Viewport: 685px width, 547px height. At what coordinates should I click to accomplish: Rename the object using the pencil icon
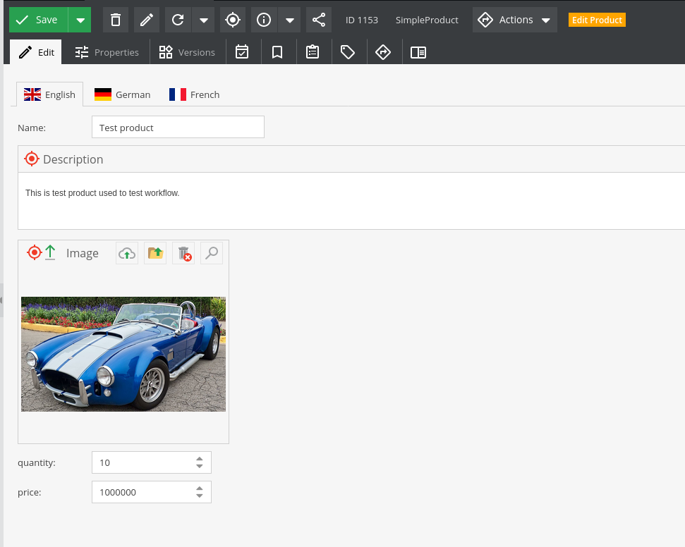pyautogui.click(x=147, y=20)
